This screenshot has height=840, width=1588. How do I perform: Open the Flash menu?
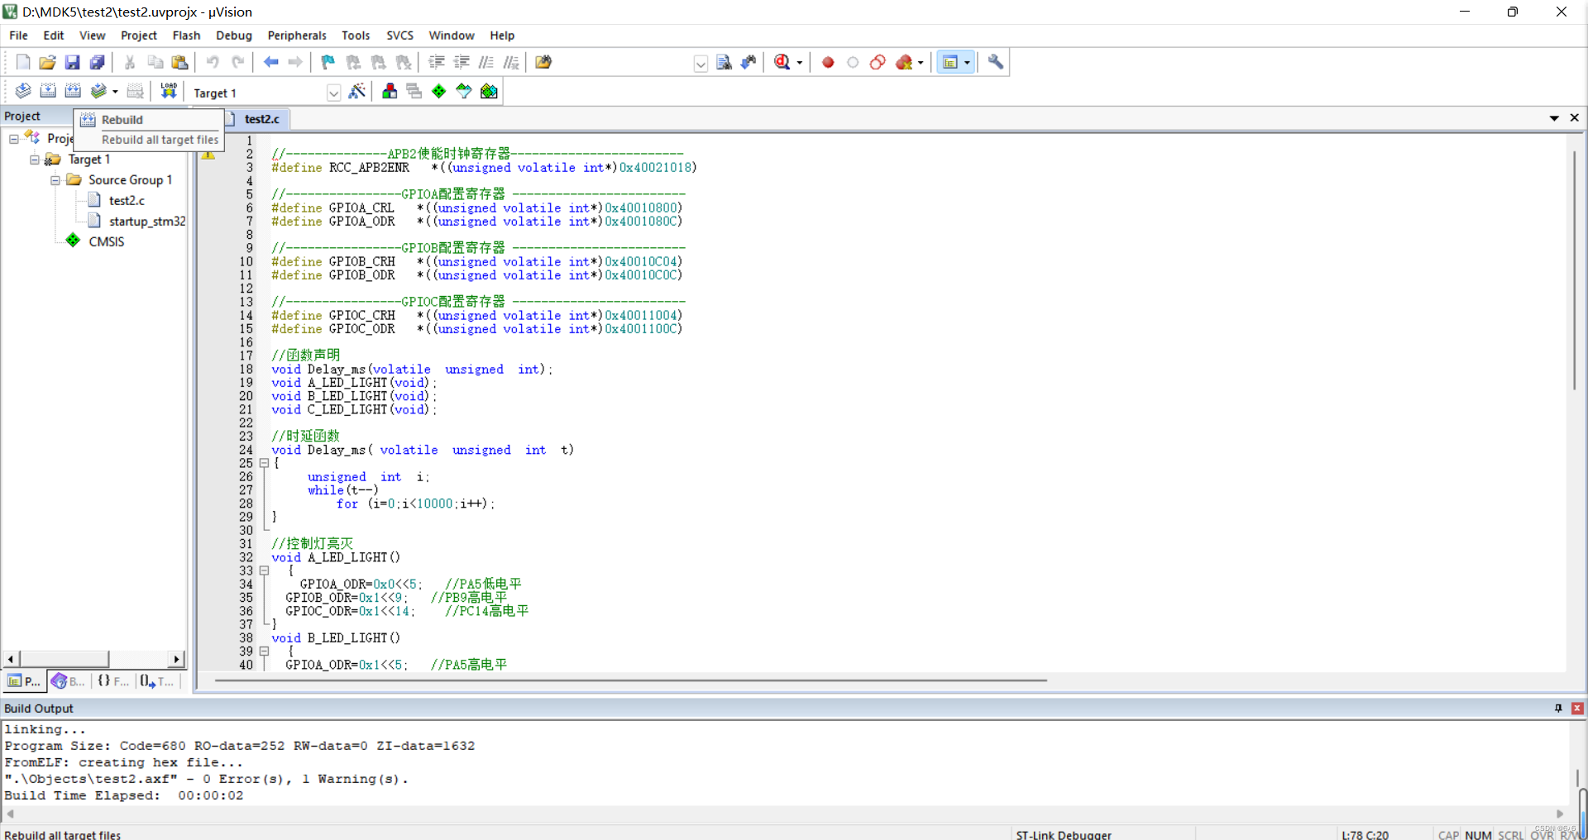click(186, 36)
